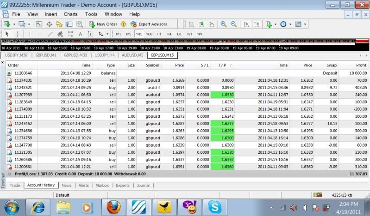Switch chart to M30 timeframe
Screen dimensions: 370x216
[x=149, y=34]
